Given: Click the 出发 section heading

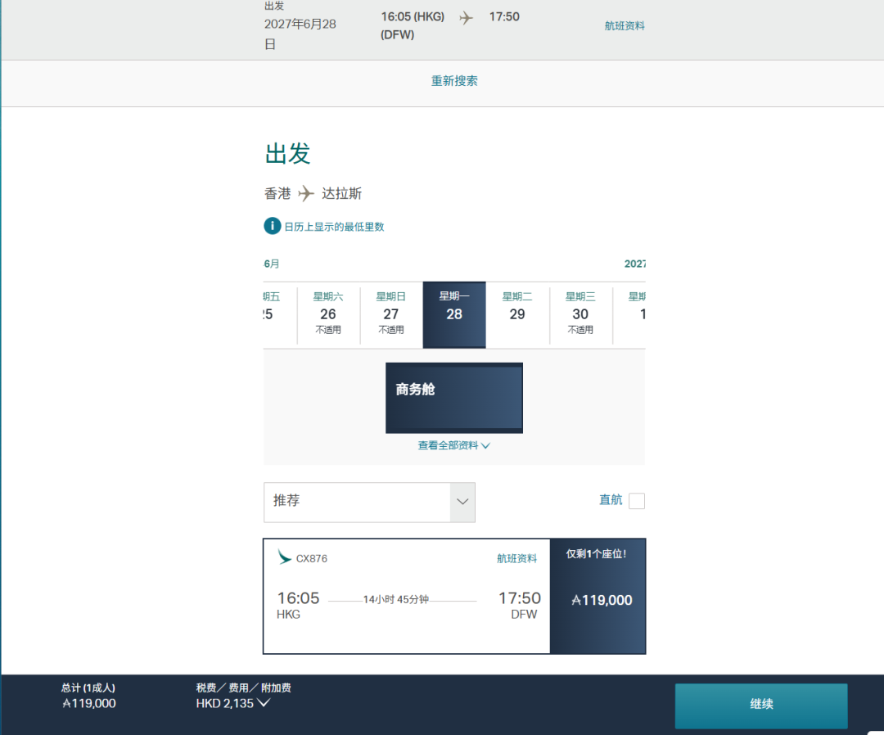Looking at the screenshot, I should pyautogui.click(x=287, y=153).
